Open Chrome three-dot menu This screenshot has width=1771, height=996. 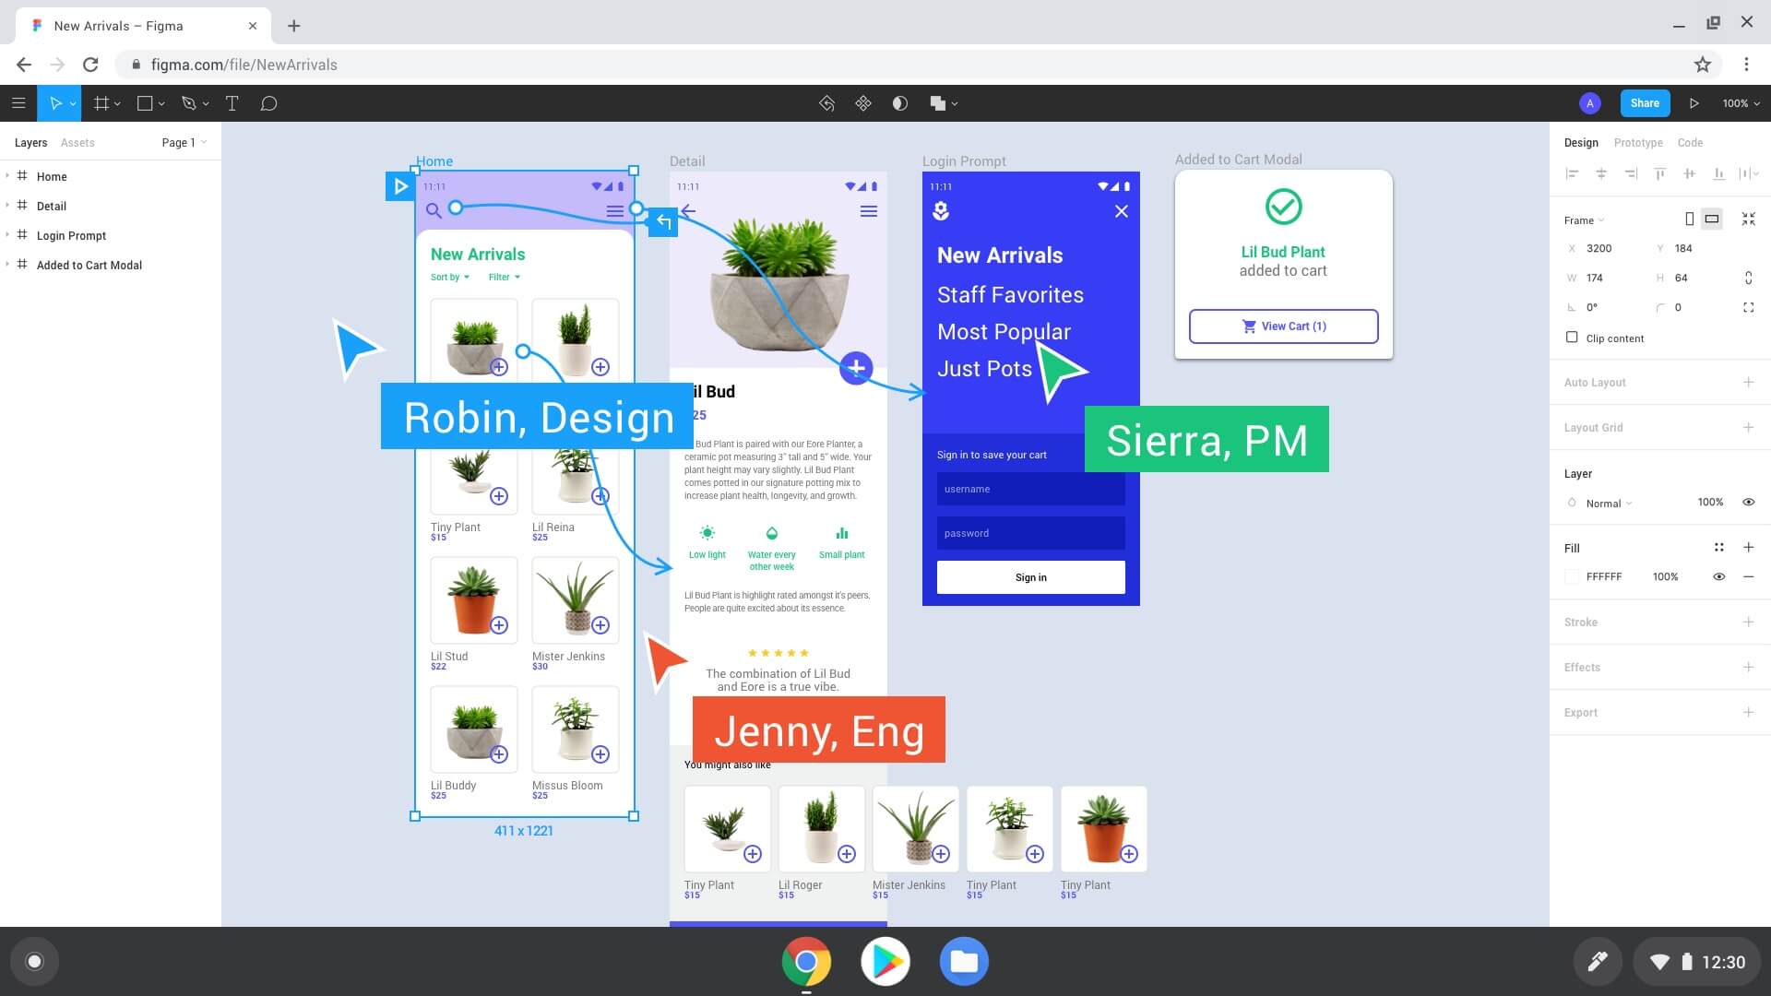point(1746,65)
